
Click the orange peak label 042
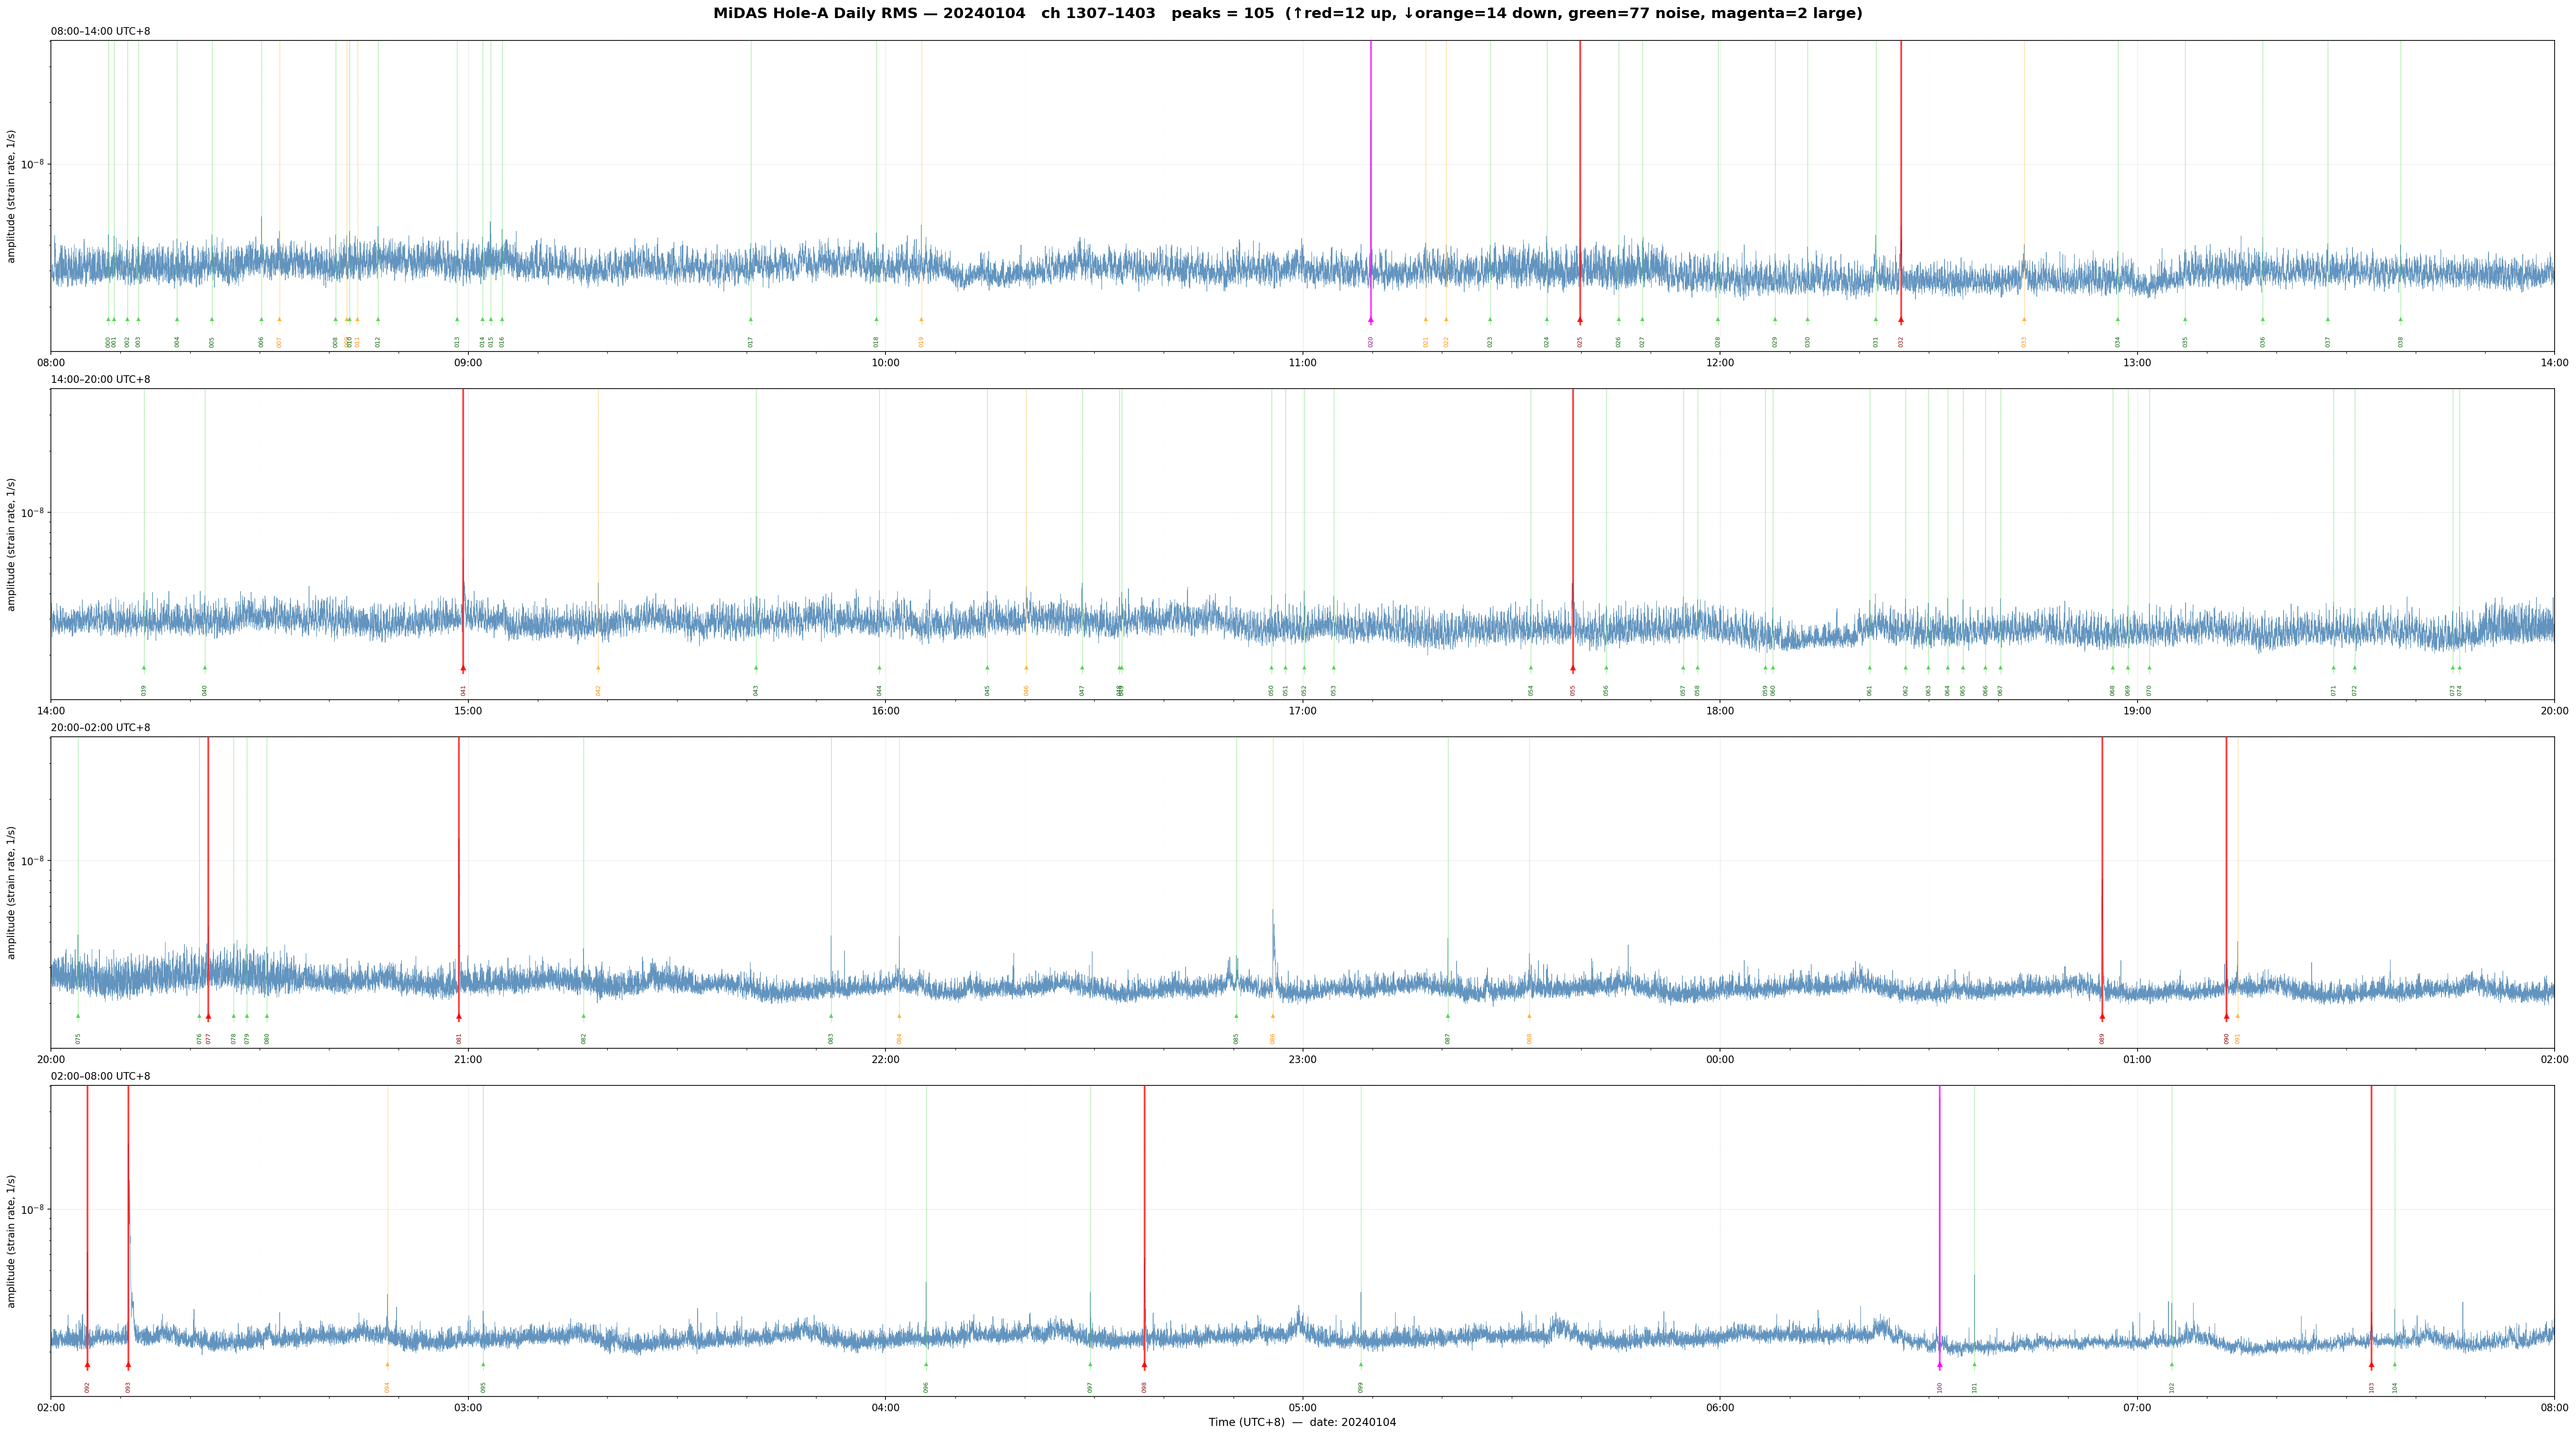(598, 690)
